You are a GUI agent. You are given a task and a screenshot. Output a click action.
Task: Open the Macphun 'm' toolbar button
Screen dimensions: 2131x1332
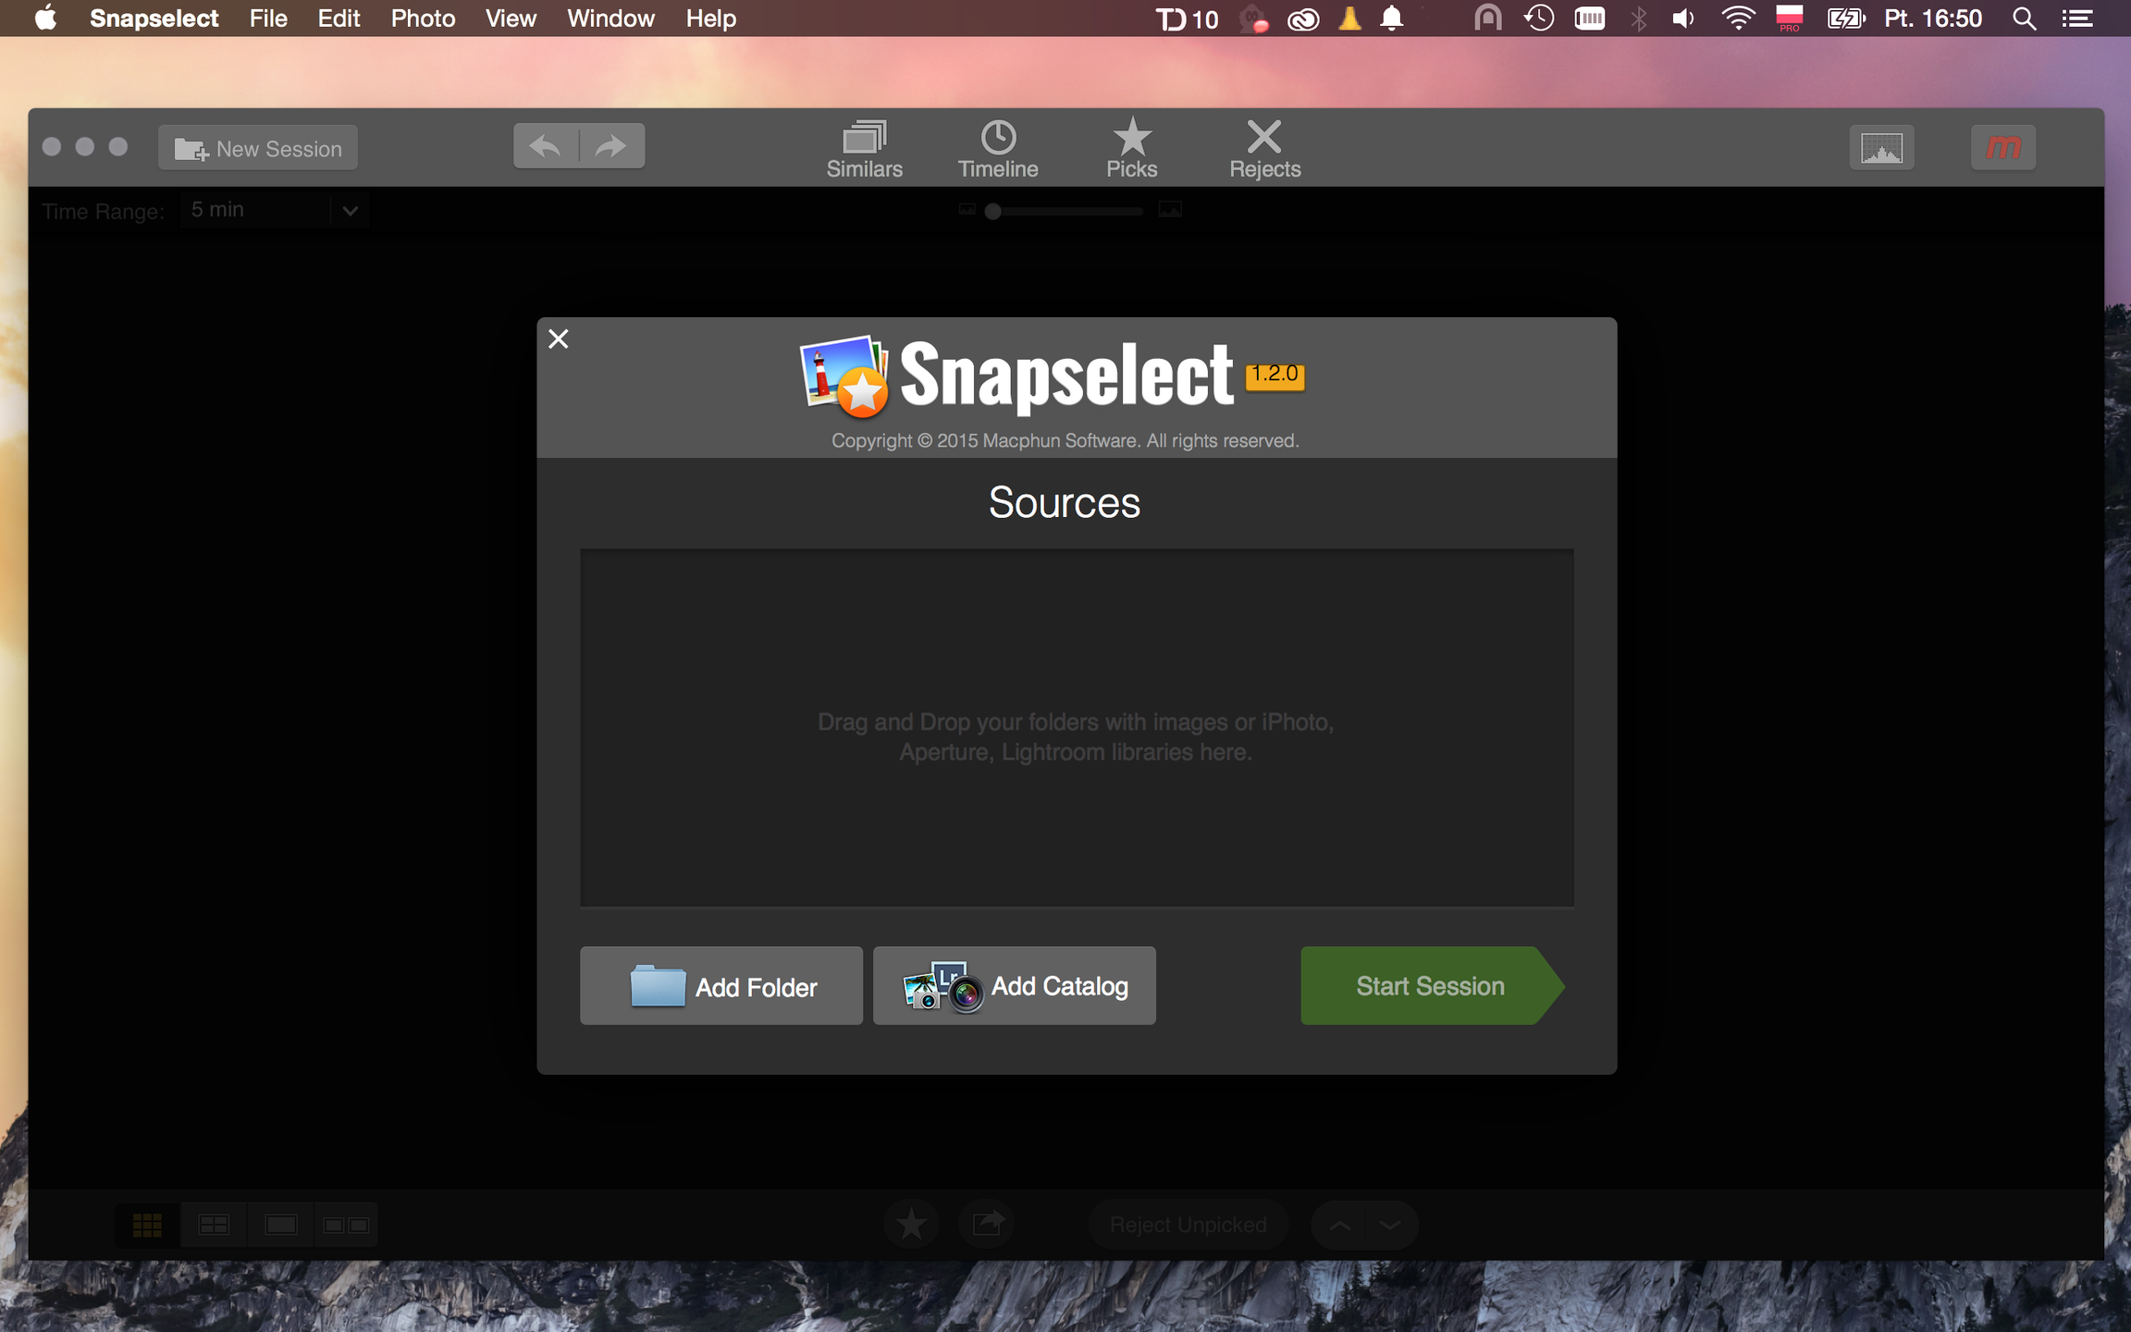coord(2003,148)
